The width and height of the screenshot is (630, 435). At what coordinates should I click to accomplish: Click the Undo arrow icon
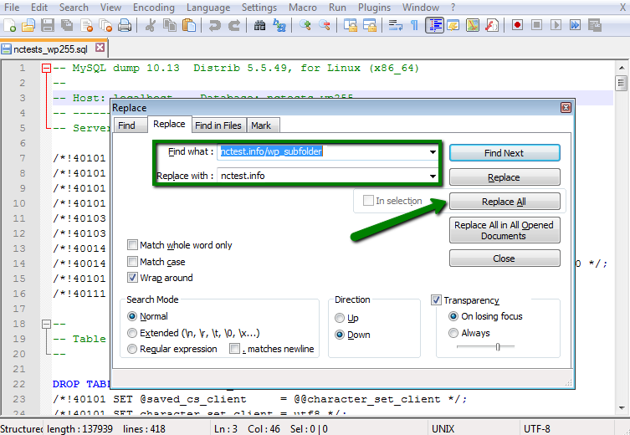click(213, 25)
